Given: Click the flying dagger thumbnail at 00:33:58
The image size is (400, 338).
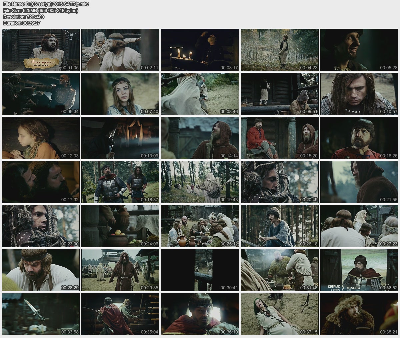Looking at the screenshot, I should pyautogui.click(x=41, y=314).
